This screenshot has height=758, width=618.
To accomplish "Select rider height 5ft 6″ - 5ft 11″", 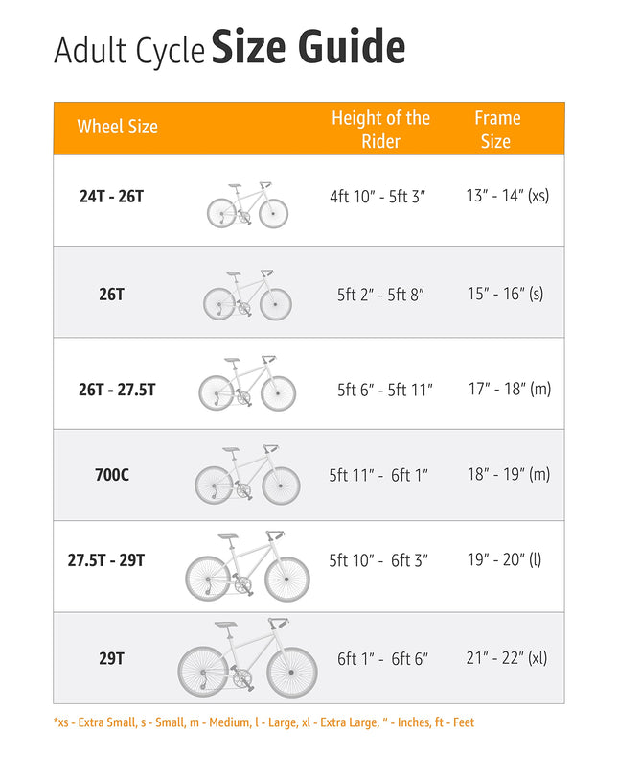I will tap(384, 390).
